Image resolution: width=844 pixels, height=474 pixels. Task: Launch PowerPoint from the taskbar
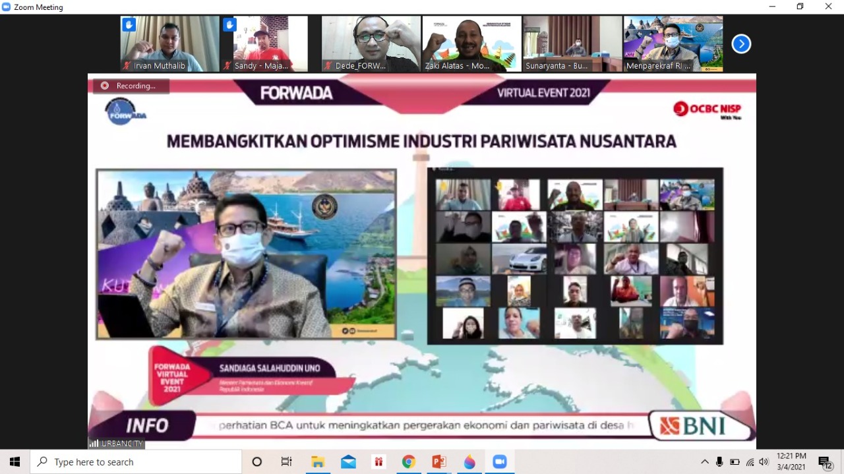point(439,461)
